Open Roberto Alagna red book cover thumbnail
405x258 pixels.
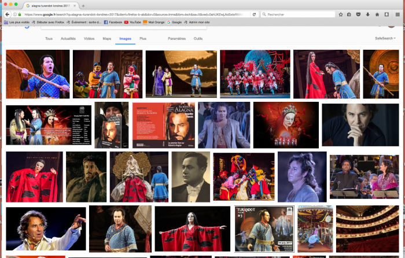[164, 126]
